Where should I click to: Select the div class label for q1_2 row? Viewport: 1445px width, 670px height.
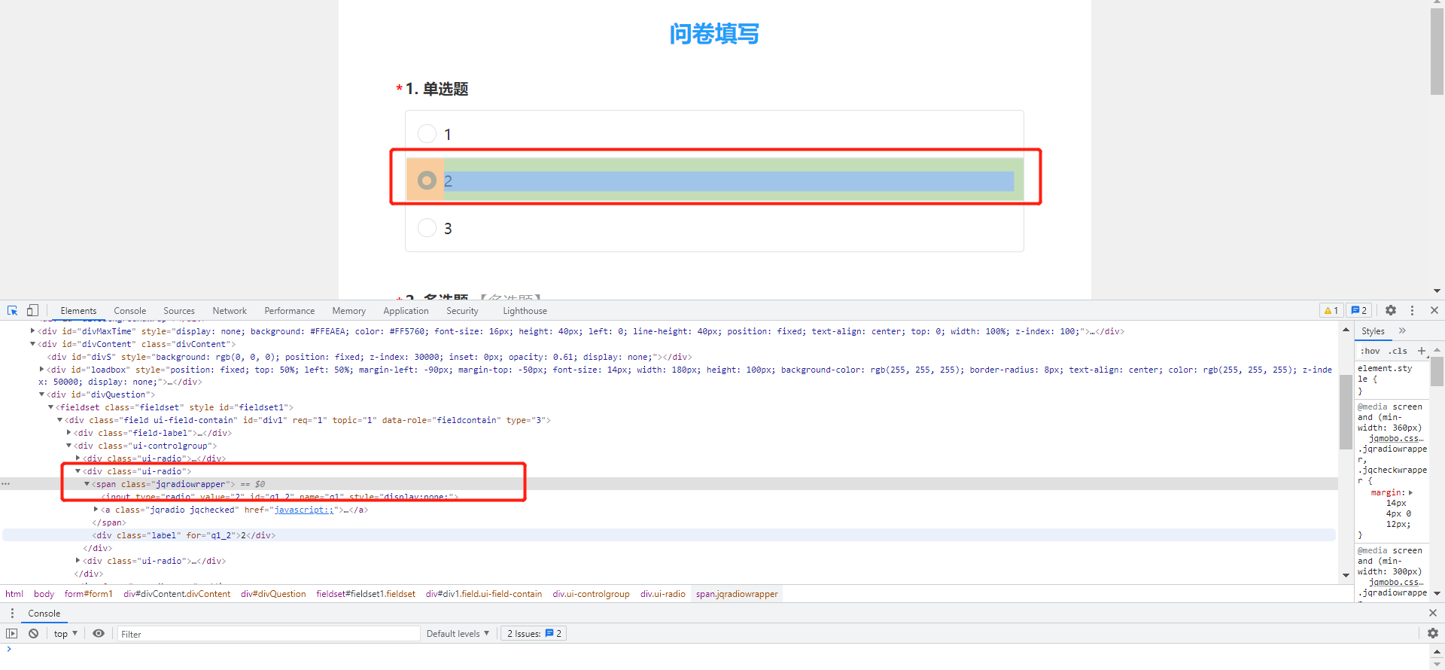coord(668,534)
